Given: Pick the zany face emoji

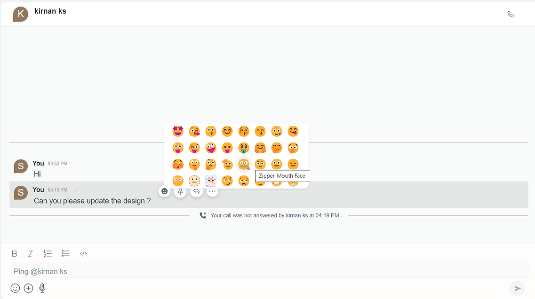Looking at the screenshot, I should coord(211,148).
